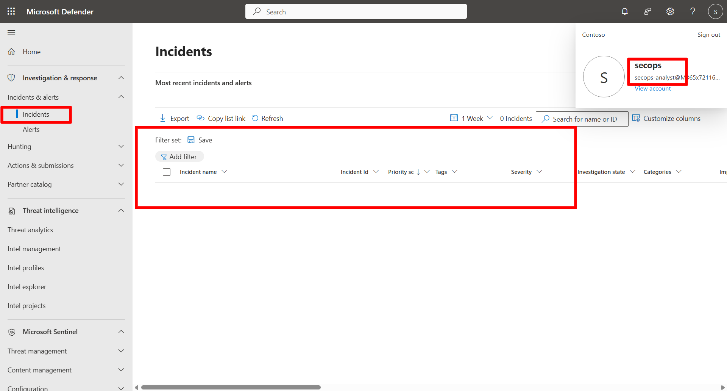Click the magnifier in name or ID search
The image size is (727, 391).
pyautogui.click(x=546, y=119)
